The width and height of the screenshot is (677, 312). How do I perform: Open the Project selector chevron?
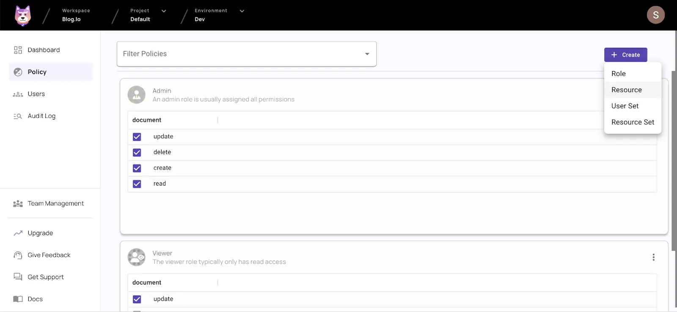pyautogui.click(x=164, y=11)
